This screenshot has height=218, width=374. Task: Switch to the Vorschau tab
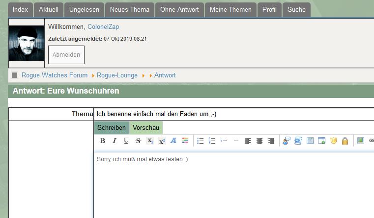point(145,128)
